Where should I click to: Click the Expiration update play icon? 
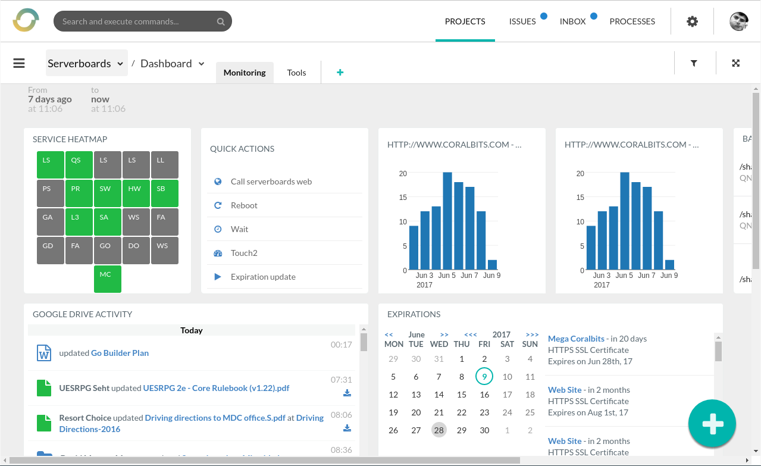click(x=218, y=277)
